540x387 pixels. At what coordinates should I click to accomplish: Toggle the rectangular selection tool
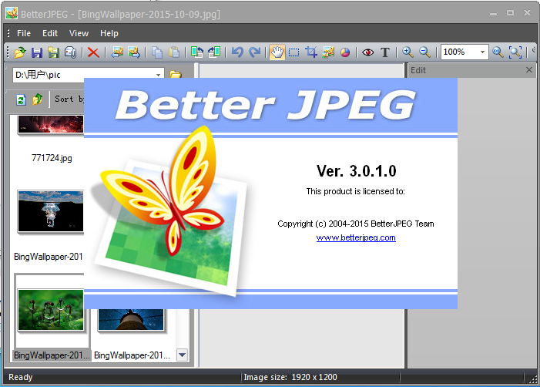point(293,52)
